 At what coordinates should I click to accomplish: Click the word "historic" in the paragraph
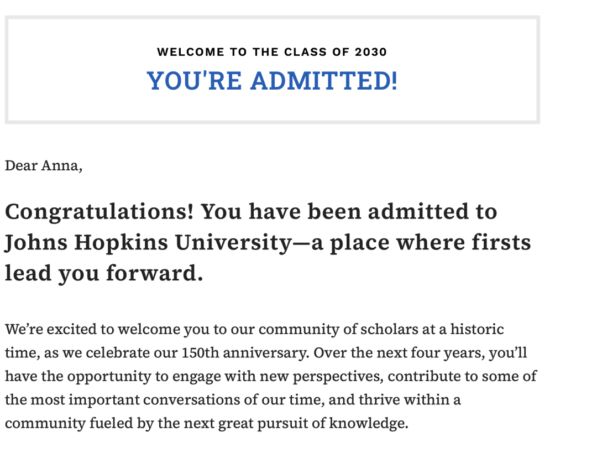coord(476,330)
